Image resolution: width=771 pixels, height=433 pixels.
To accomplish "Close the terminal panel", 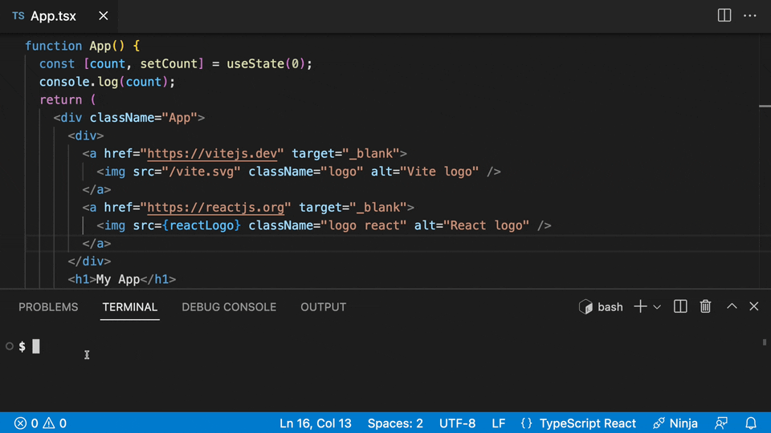I will click(754, 306).
